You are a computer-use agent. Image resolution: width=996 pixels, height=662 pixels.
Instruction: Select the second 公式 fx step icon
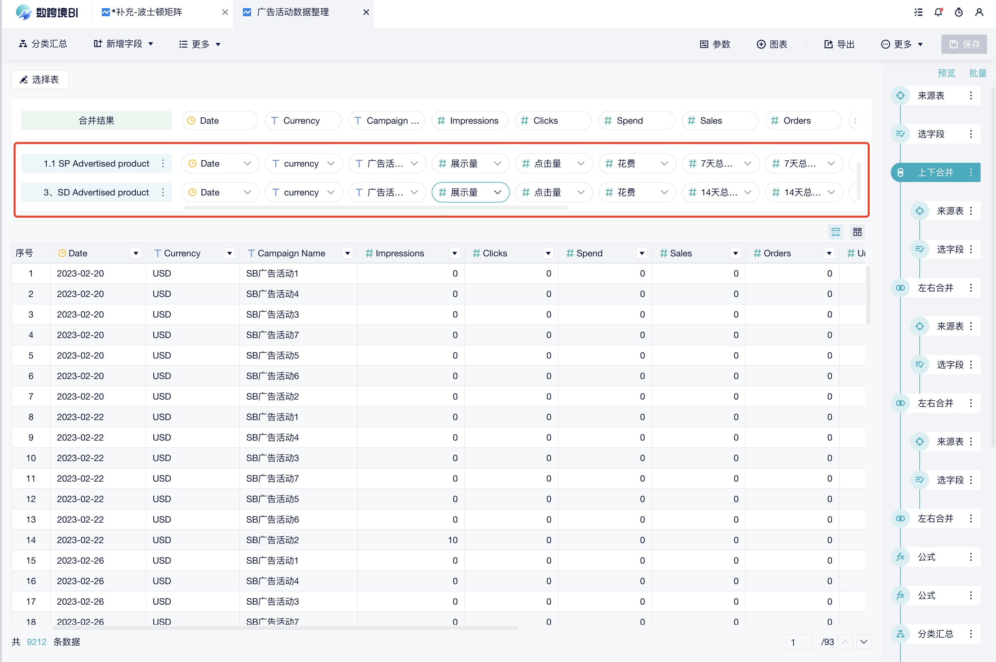(900, 595)
